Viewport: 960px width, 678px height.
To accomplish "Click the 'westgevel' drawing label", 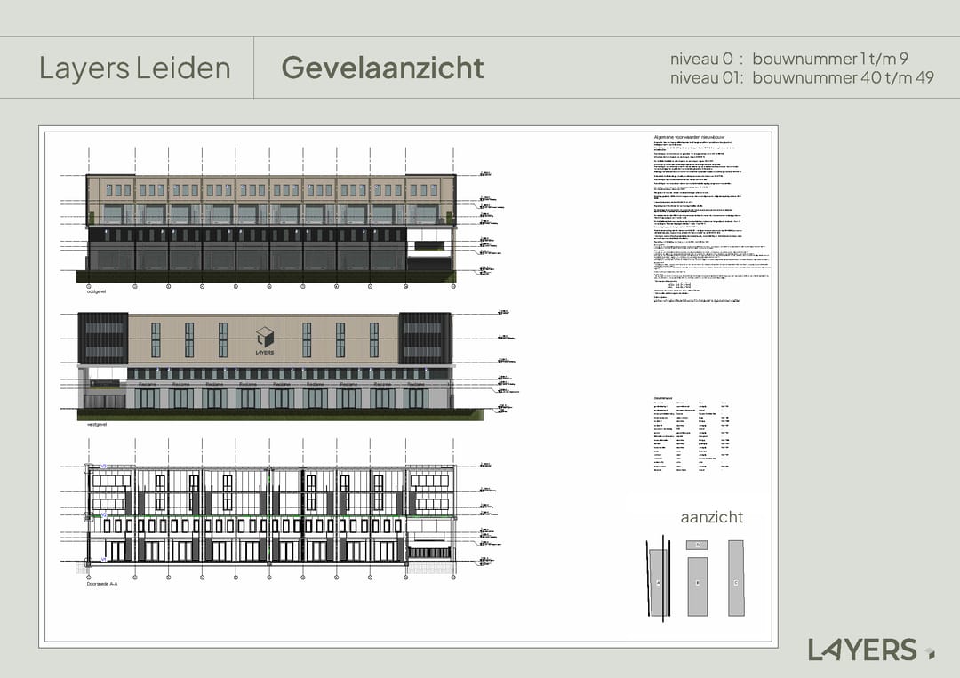I will pyautogui.click(x=97, y=425).
